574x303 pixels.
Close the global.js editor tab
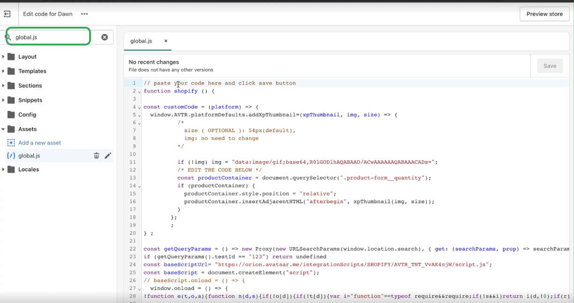(x=166, y=41)
